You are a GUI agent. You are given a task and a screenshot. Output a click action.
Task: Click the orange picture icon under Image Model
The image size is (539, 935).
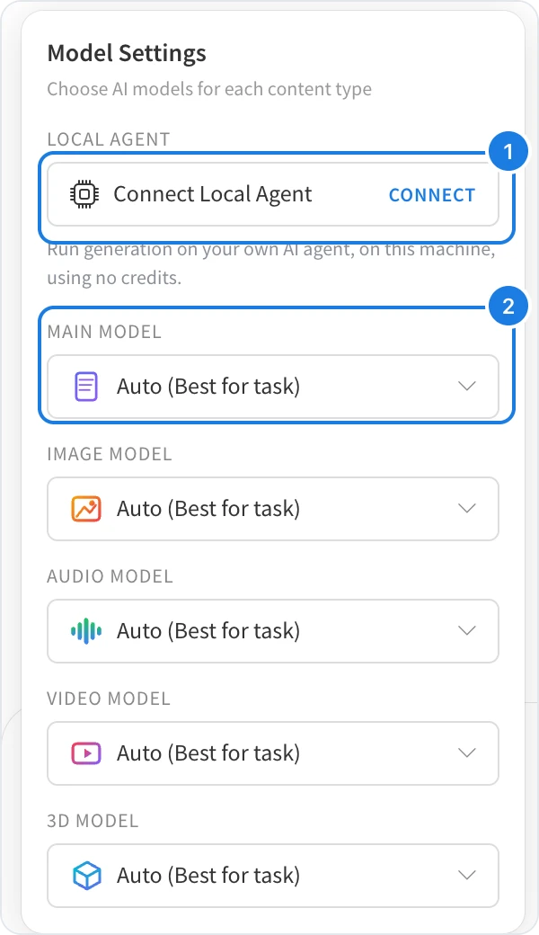(x=86, y=509)
